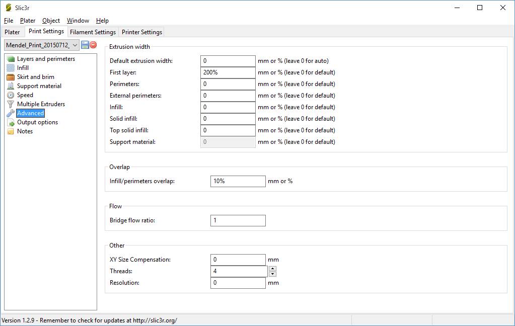Open the Help menu
515x326 pixels.
102,21
